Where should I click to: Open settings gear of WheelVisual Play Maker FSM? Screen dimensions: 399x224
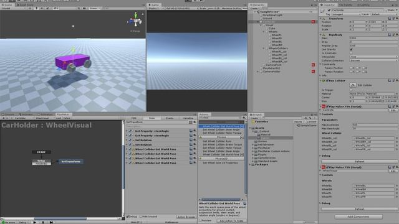click(x=397, y=167)
